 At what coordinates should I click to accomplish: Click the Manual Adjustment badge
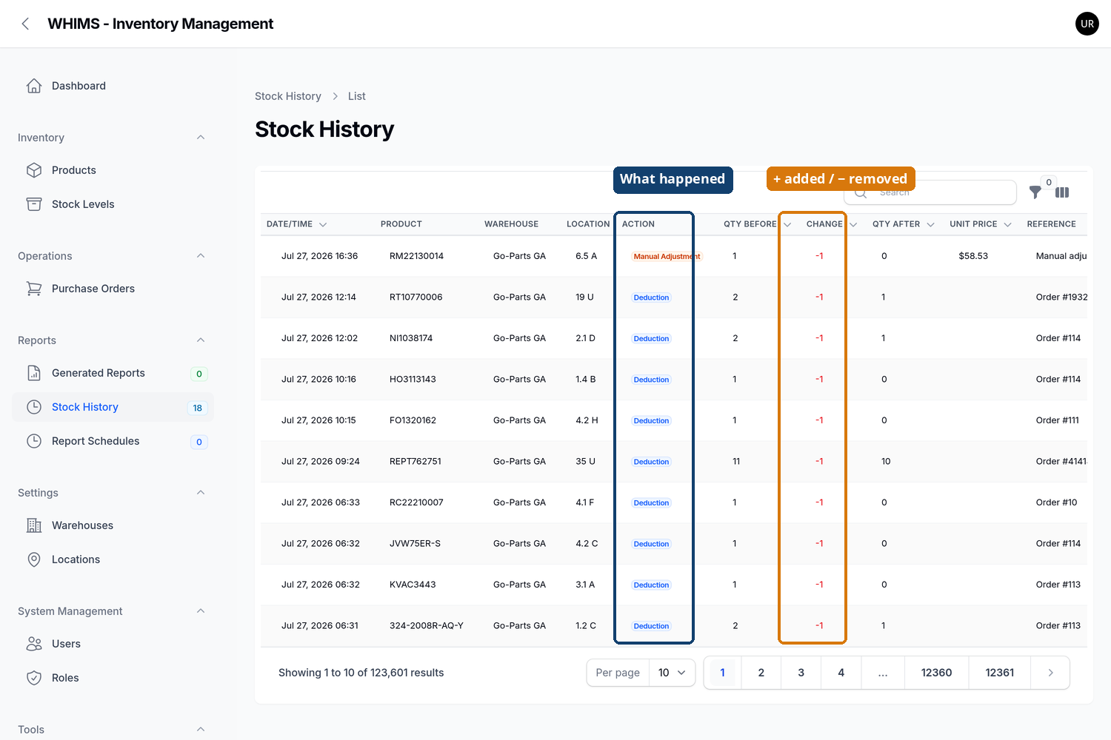pos(667,256)
